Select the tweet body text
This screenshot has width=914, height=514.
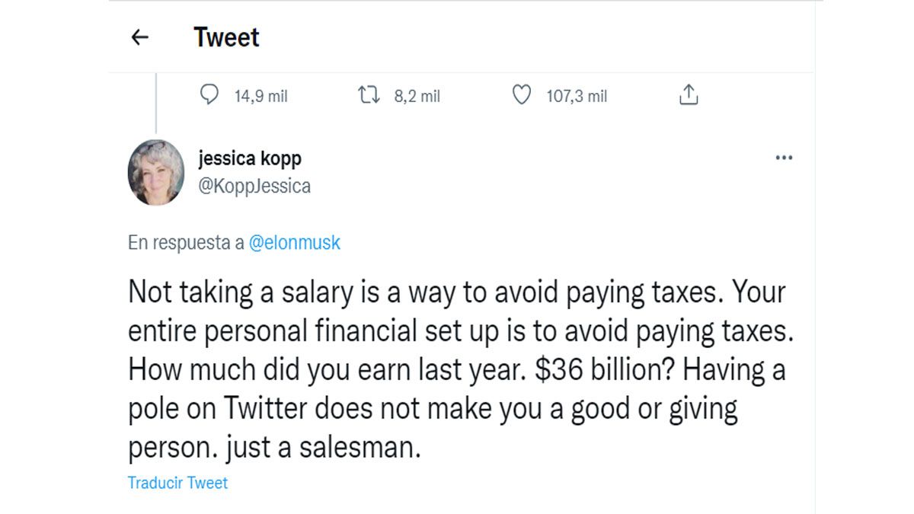pyautogui.click(x=457, y=366)
